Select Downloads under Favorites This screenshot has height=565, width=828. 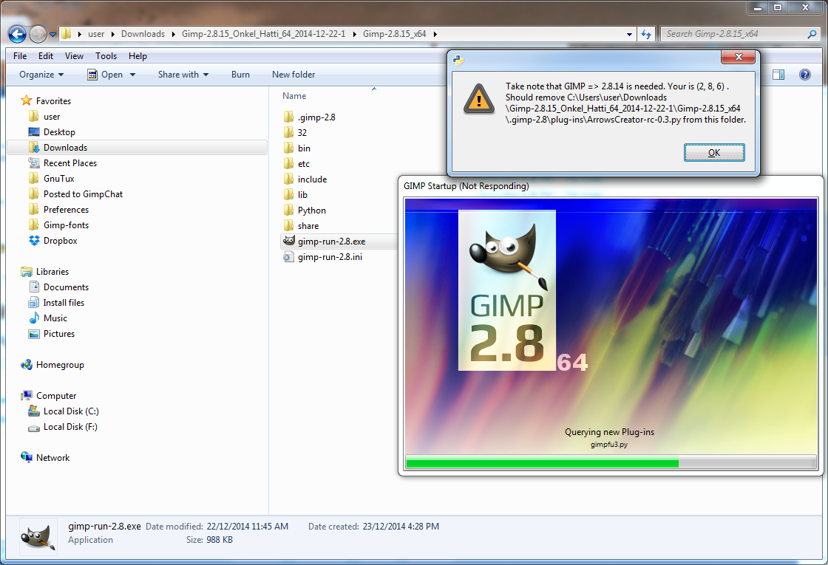138,148
